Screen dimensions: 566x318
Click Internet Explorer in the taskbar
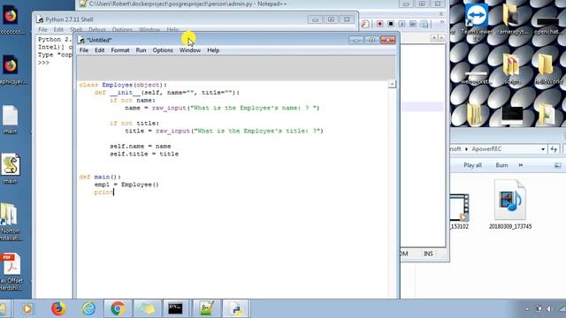click(88, 308)
